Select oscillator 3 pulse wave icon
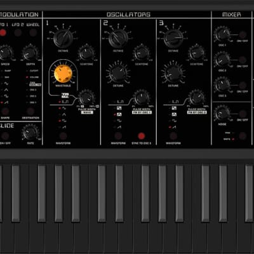Image resolution: width=254 pixels, height=254 pixels. click(x=175, y=102)
